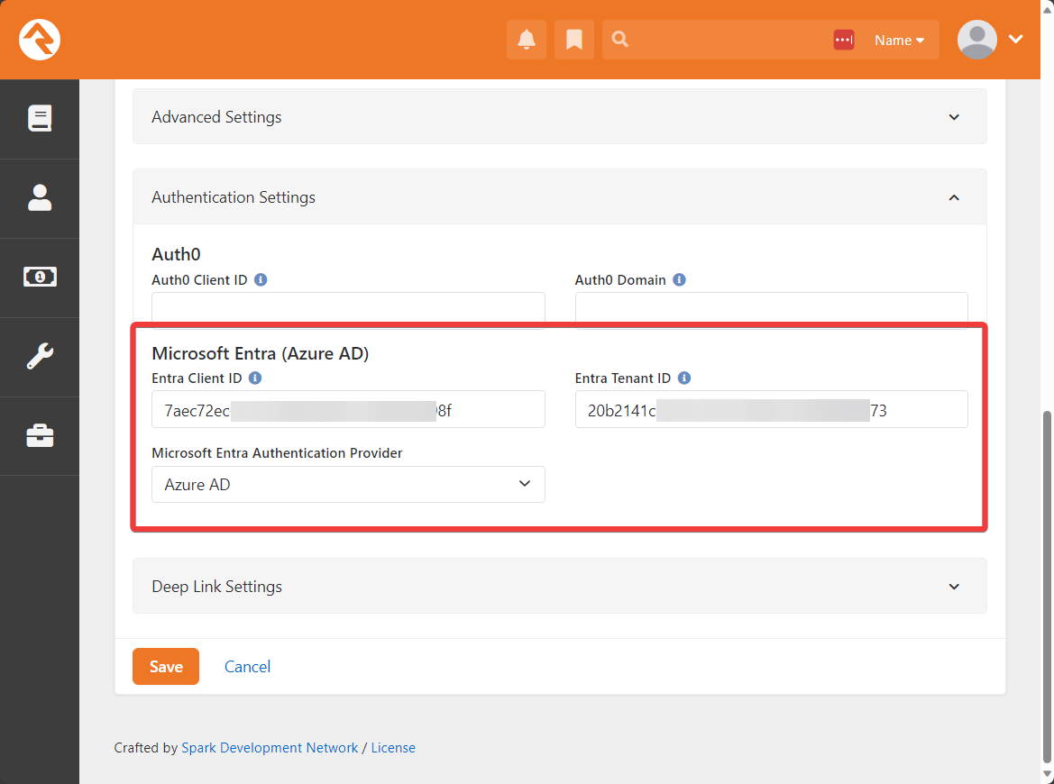
Task: Open the bookmarks icon
Action: pyautogui.click(x=574, y=40)
